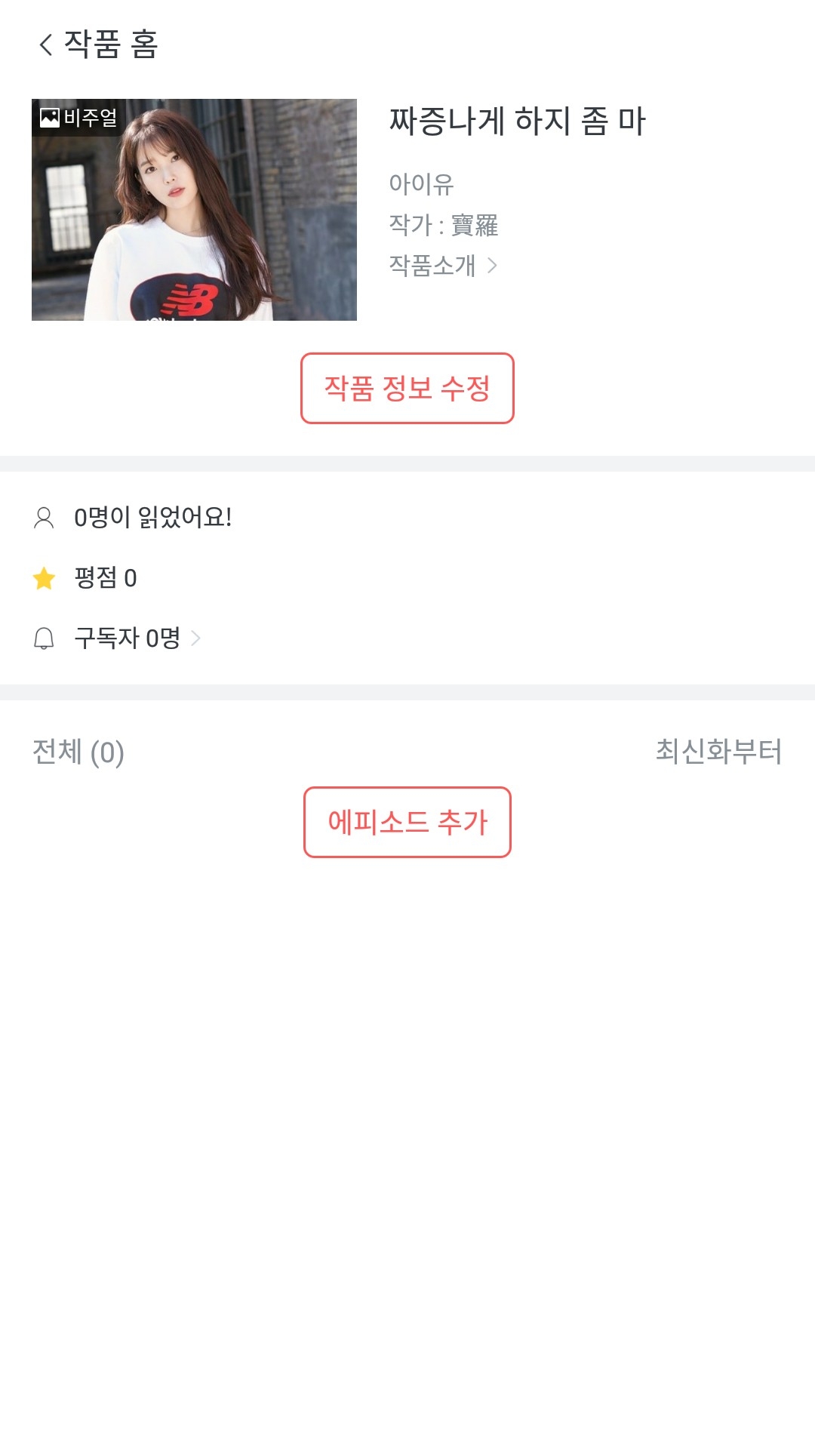Tap the 작품 홈 header title

111,45
